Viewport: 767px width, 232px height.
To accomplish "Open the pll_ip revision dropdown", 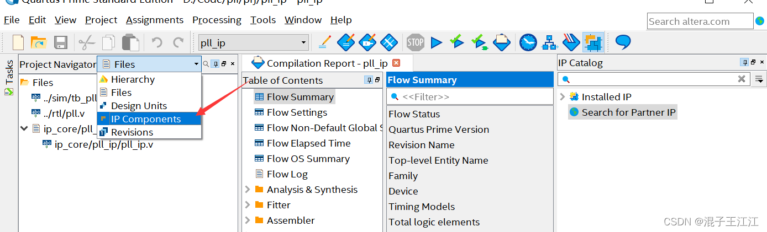I will [303, 42].
